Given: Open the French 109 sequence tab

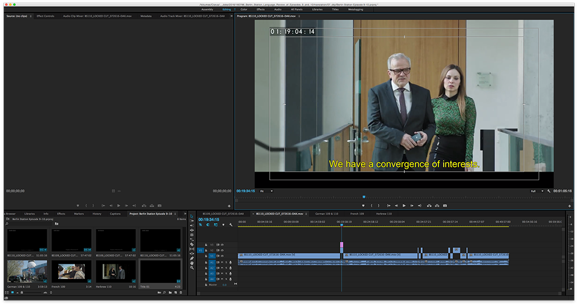Looking at the screenshot, I should (x=357, y=214).
